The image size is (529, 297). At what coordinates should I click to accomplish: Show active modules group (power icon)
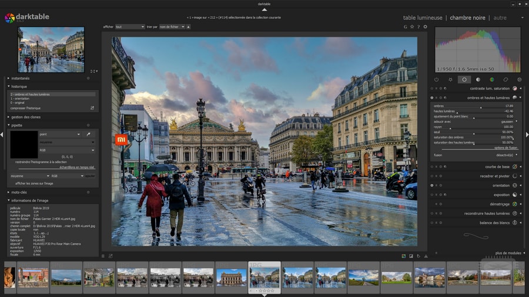pyautogui.click(x=436, y=79)
